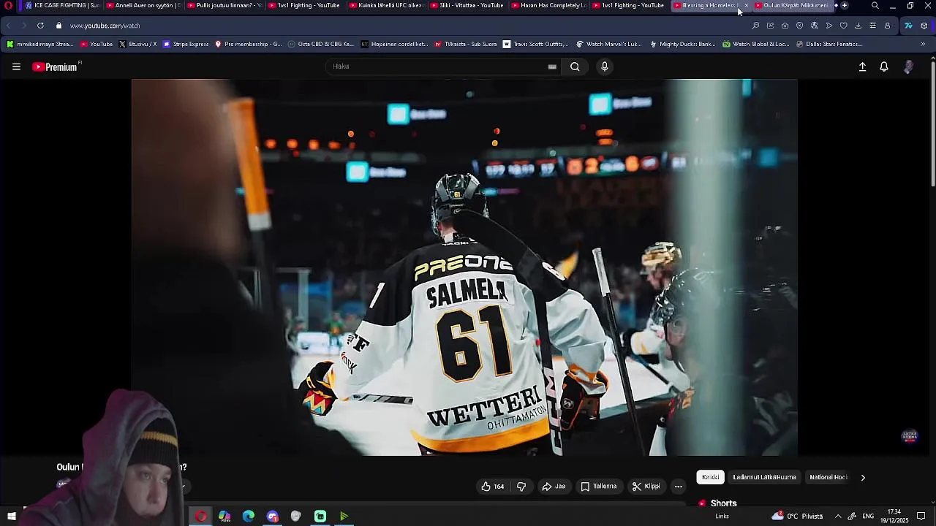
Task: Open YouTube notifications bell
Action: click(x=884, y=66)
